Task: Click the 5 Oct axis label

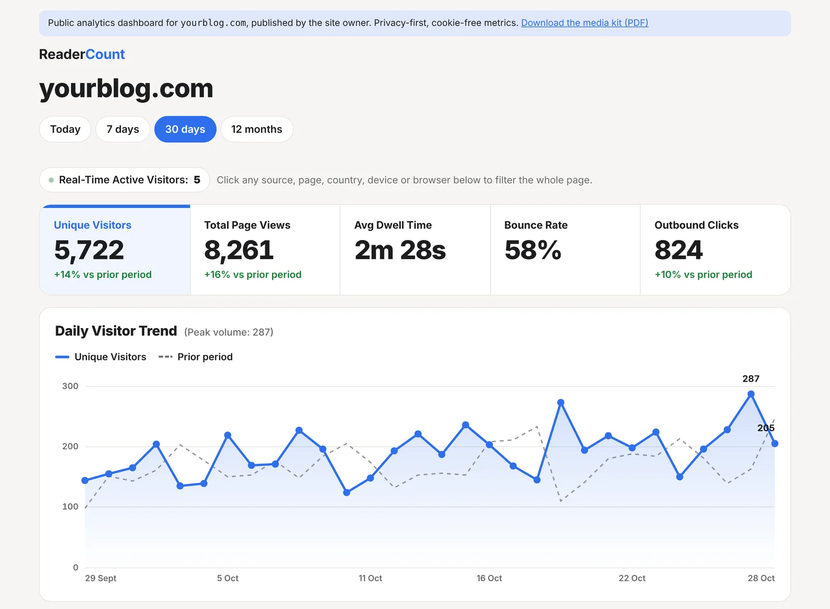Action: pyautogui.click(x=228, y=578)
